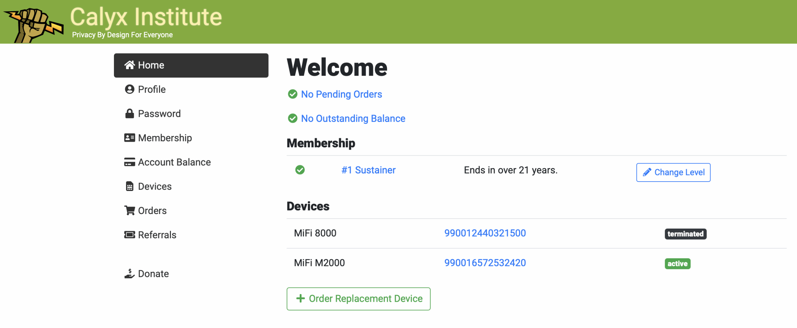Click the ID card icon beside Membership
797x328 pixels.
130,138
